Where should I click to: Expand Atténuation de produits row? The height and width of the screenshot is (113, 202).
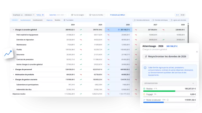(13, 75)
